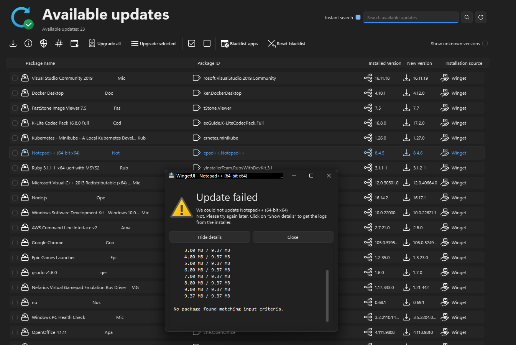Image resolution: width=516 pixels, height=345 pixels.
Task: Hide details in the Update failed dialog
Action: click(x=209, y=237)
